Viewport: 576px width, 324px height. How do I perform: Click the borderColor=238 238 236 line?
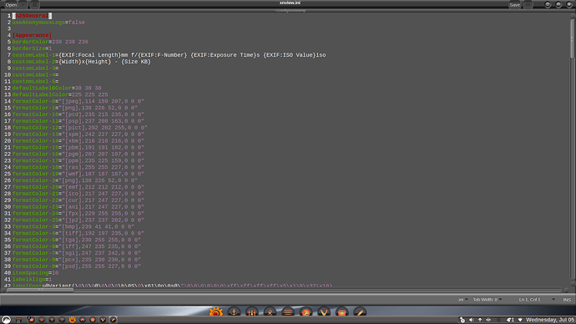[x=50, y=42]
